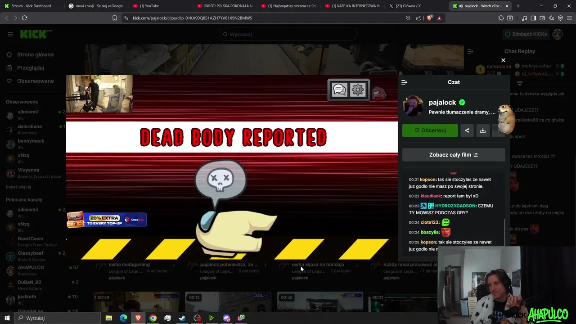The height and width of the screenshot is (324, 576).
Task: Open the user avatar menu on Kick
Action: (558, 34)
